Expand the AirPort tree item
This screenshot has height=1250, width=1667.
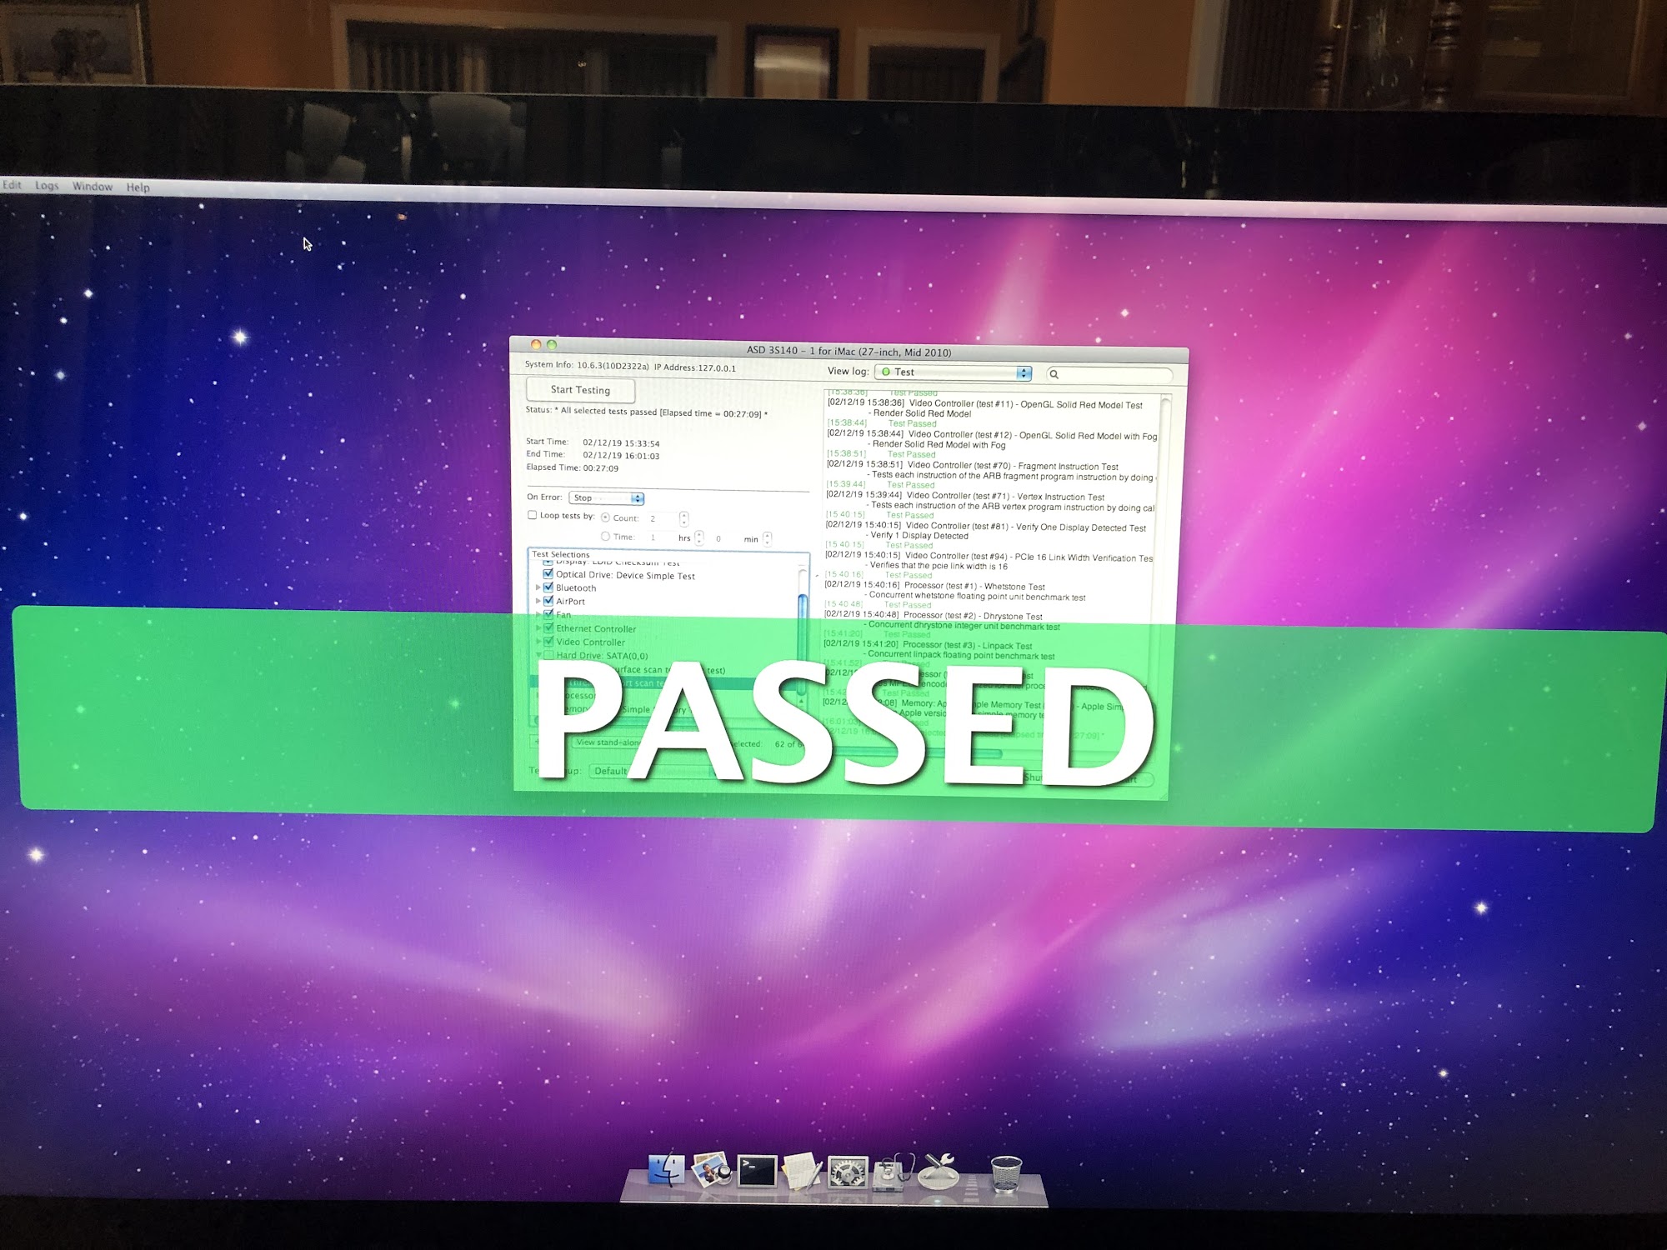538,601
